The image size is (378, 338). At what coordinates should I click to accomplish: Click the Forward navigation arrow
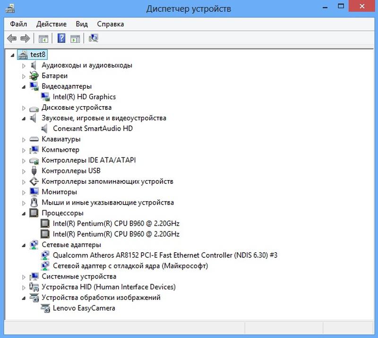click(25, 39)
